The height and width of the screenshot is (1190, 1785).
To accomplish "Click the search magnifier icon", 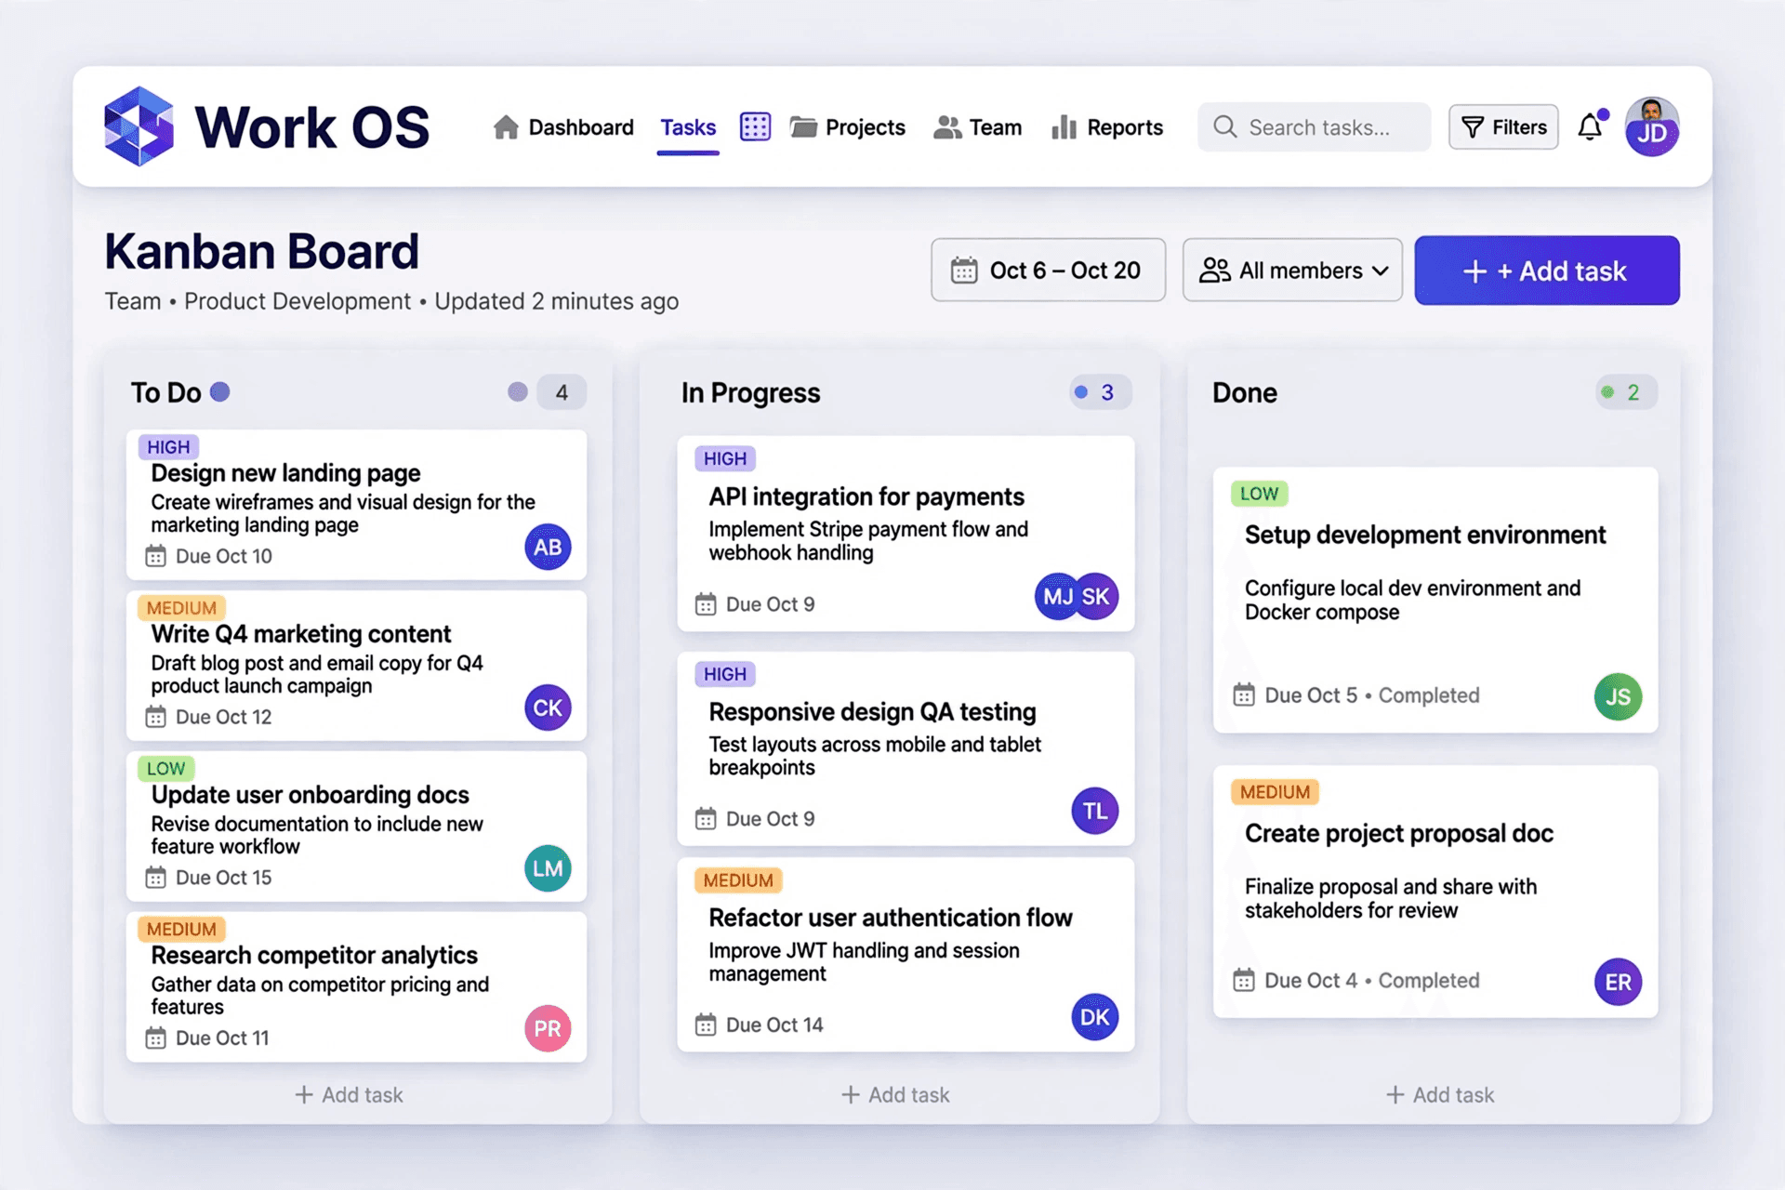I will 1225,126.
